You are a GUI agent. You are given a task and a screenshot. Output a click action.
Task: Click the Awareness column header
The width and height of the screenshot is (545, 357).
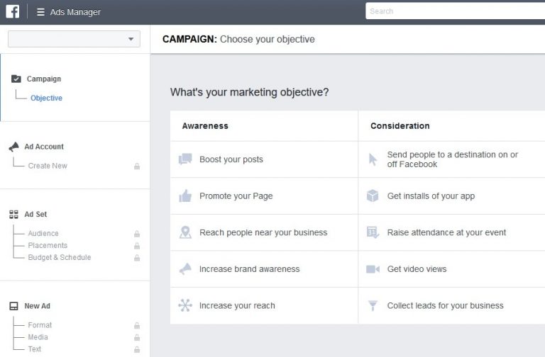coord(205,126)
